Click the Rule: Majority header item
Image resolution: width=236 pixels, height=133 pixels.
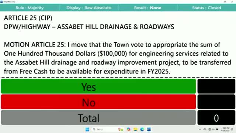[29, 8]
